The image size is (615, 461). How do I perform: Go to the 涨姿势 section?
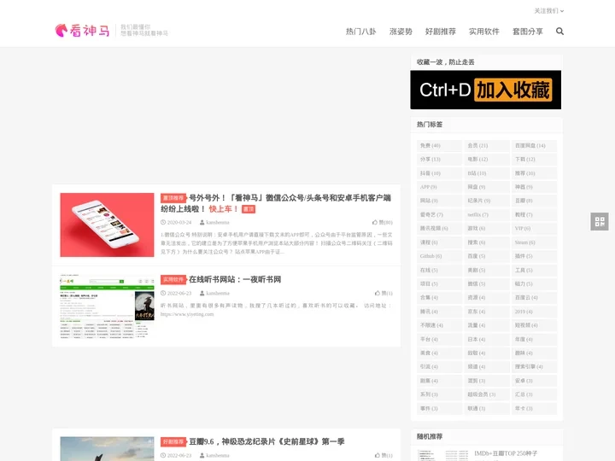coord(401,32)
